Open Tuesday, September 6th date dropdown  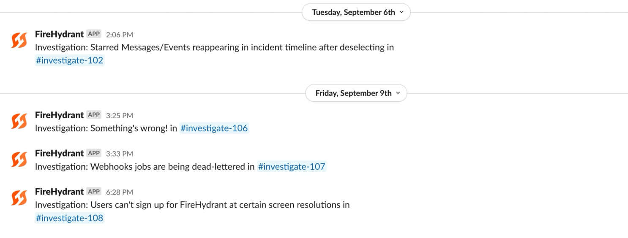click(x=356, y=12)
